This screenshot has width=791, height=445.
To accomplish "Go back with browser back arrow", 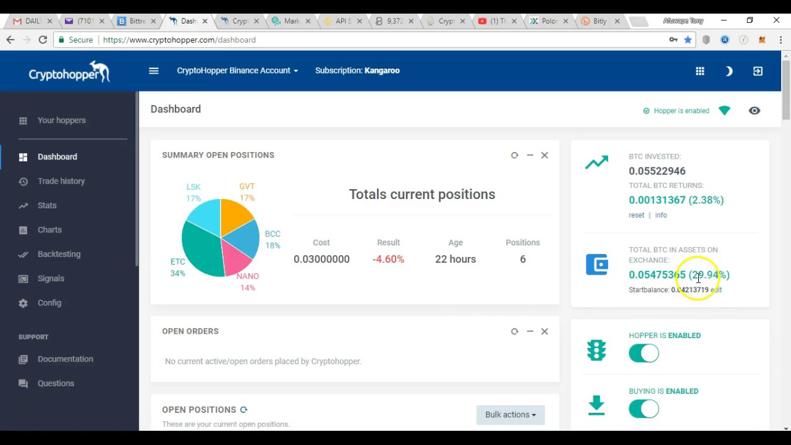I will click(10, 40).
